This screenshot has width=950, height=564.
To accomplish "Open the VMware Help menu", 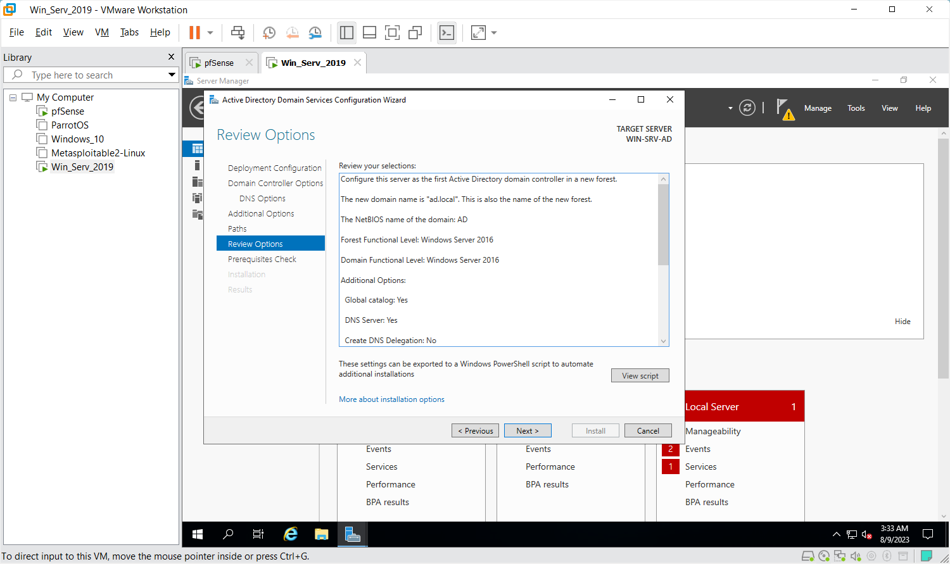I will coord(160,32).
